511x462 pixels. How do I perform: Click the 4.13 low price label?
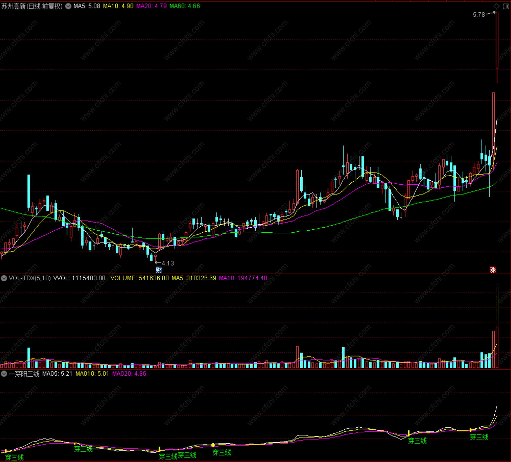tap(168, 263)
